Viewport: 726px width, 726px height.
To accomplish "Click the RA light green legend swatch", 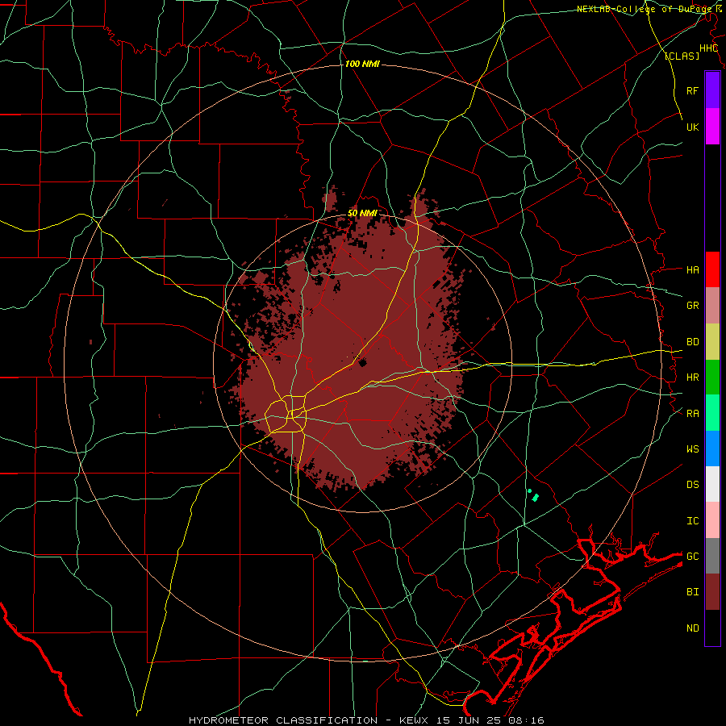I will [712, 413].
